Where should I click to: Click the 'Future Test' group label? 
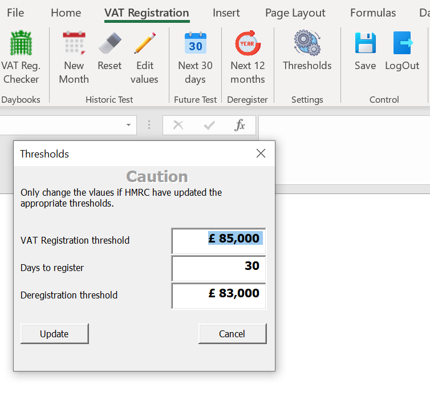click(x=195, y=100)
